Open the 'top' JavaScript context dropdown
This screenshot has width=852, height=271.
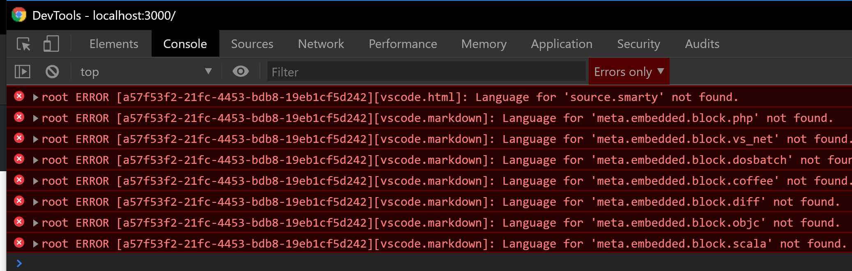coord(146,72)
